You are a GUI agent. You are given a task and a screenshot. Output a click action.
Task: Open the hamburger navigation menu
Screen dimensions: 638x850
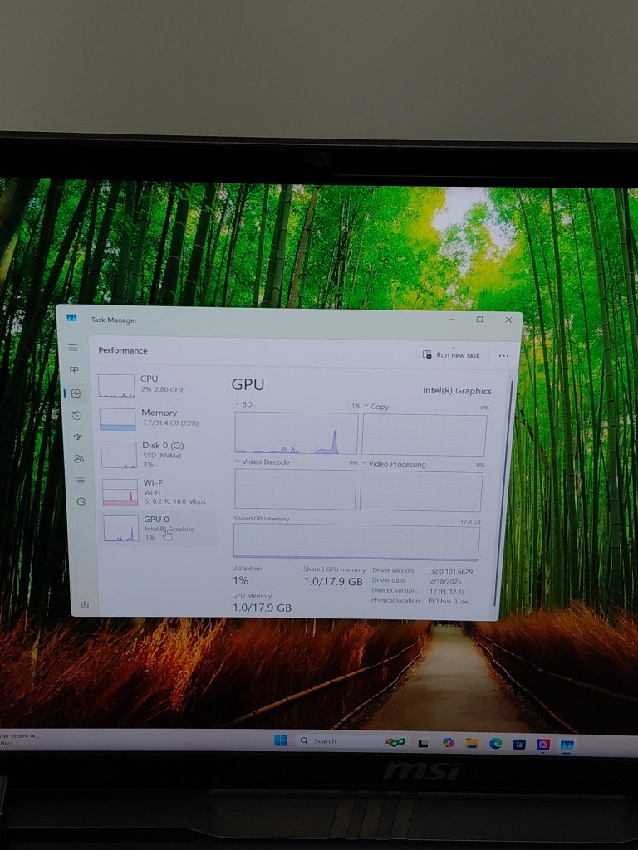[73, 348]
